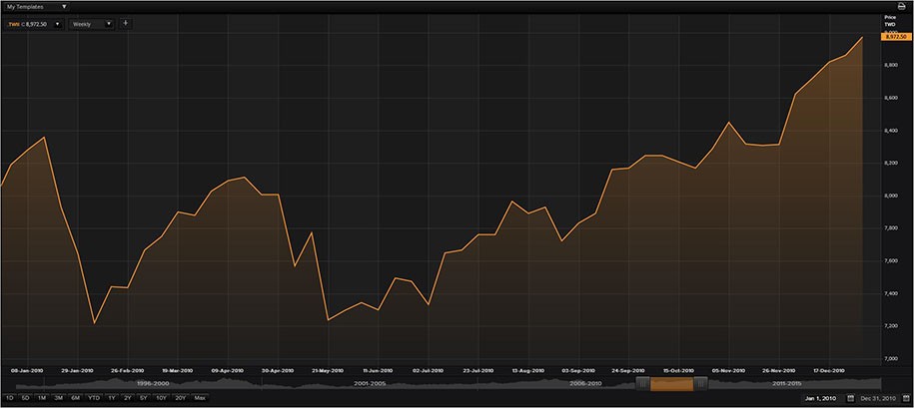
Task: Select the 1Y time range
Action: pos(111,398)
